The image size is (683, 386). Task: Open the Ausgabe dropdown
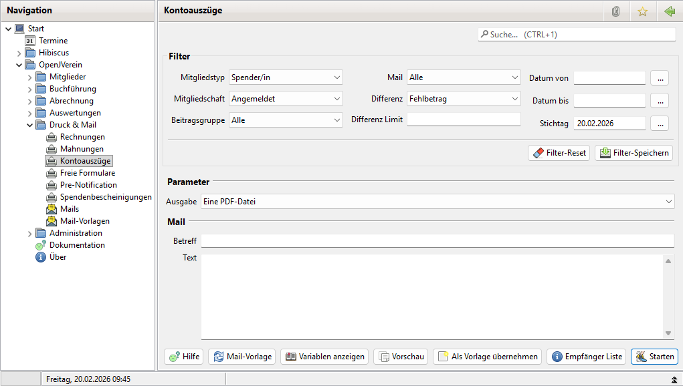pos(437,201)
